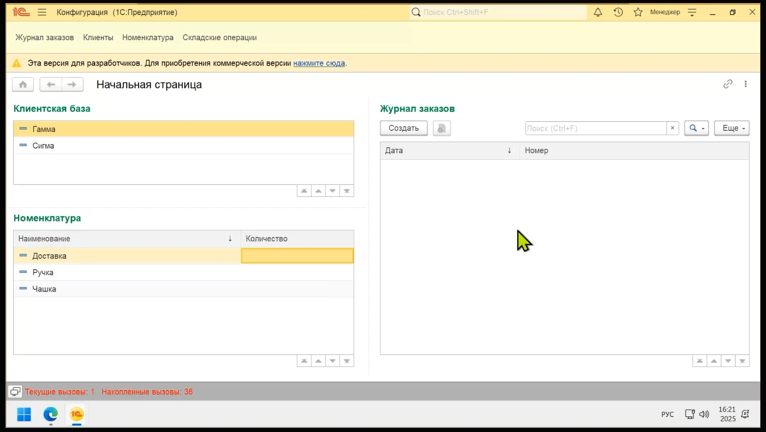The width and height of the screenshot is (766, 432).
Task: Open the Складские операции section
Action: 219,37
